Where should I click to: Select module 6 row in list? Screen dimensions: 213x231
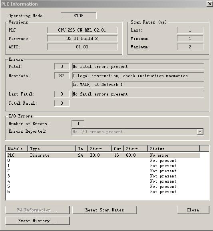pos(103,192)
